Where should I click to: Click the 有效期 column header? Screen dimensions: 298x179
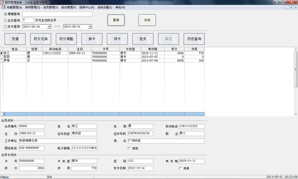[153, 49]
